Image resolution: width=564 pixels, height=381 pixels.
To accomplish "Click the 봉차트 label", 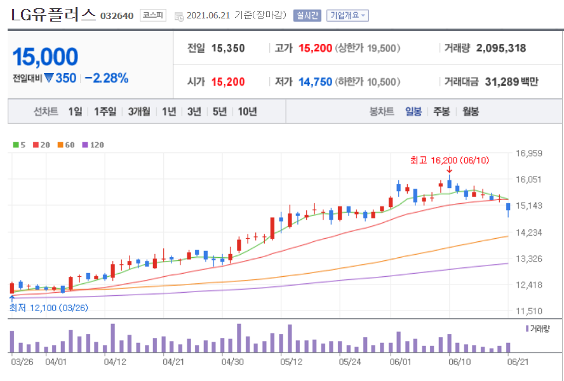I will click(382, 112).
